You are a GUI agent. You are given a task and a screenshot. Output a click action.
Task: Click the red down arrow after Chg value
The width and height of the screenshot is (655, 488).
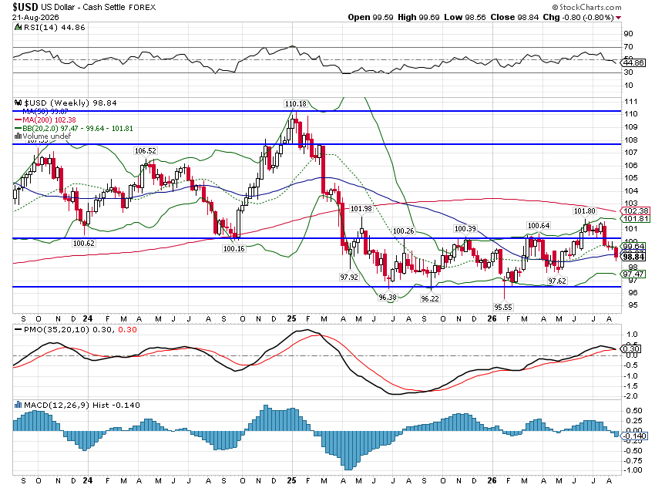click(x=618, y=18)
